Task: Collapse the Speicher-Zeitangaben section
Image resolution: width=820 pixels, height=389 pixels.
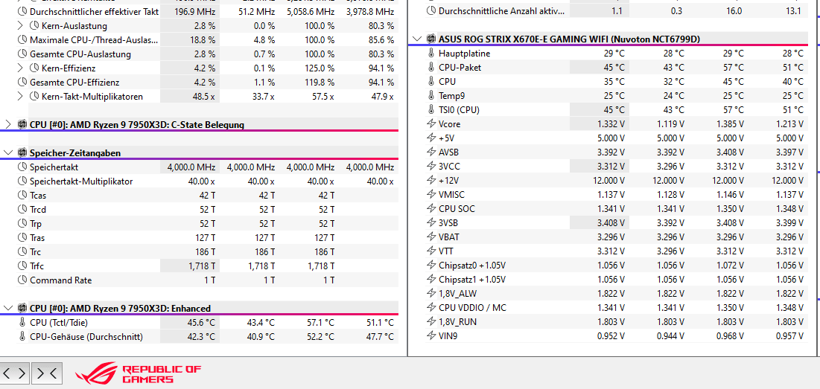Action: pos(8,153)
